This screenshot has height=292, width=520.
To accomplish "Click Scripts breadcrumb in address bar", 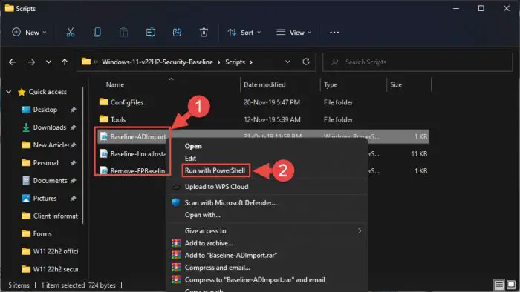I will [x=235, y=62].
